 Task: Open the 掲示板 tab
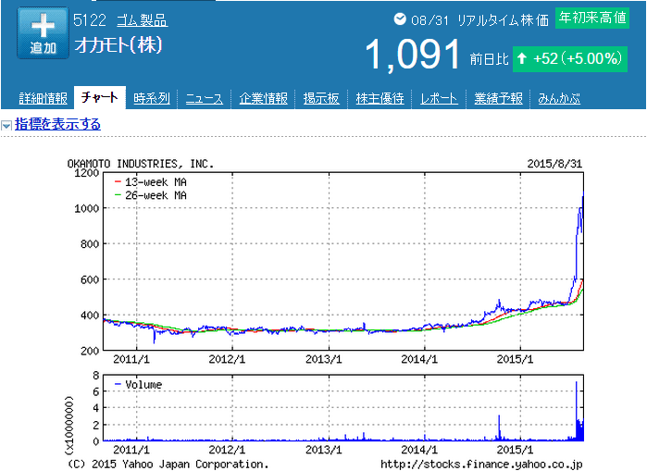(x=321, y=99)
